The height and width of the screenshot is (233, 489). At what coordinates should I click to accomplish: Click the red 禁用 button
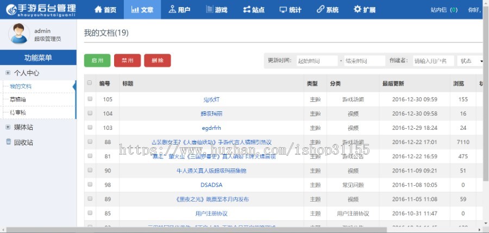127,60
